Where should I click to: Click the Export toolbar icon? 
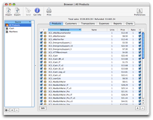pyautogui.click(x=17, y=11)
